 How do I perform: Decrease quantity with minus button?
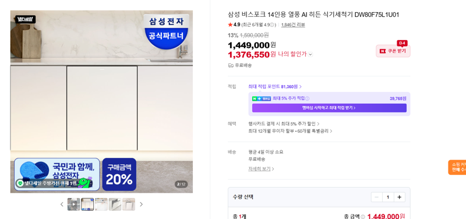click(376, 197)
